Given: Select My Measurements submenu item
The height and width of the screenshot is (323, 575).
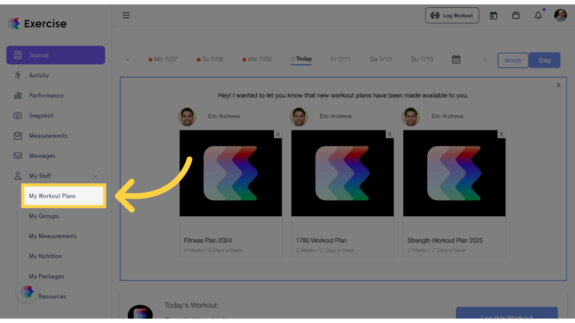Looking at the screenshot, I should 53,236.
